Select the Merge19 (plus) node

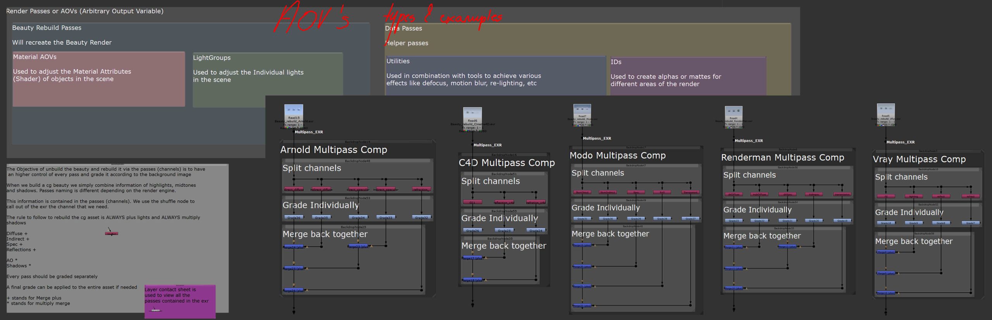(x=582, y=245)
